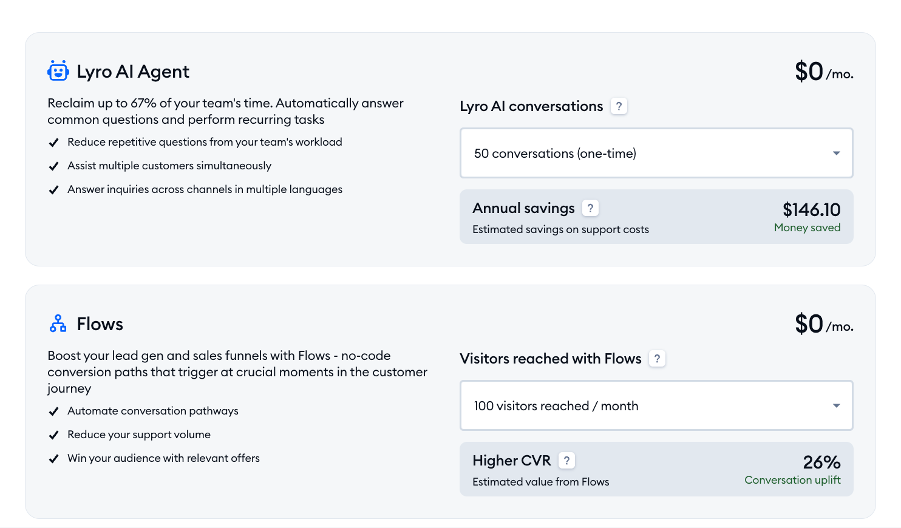Click checkmark beside Win your audience offers
The height and width of the screenshot is (528, 901).
[x=53, y=459]
